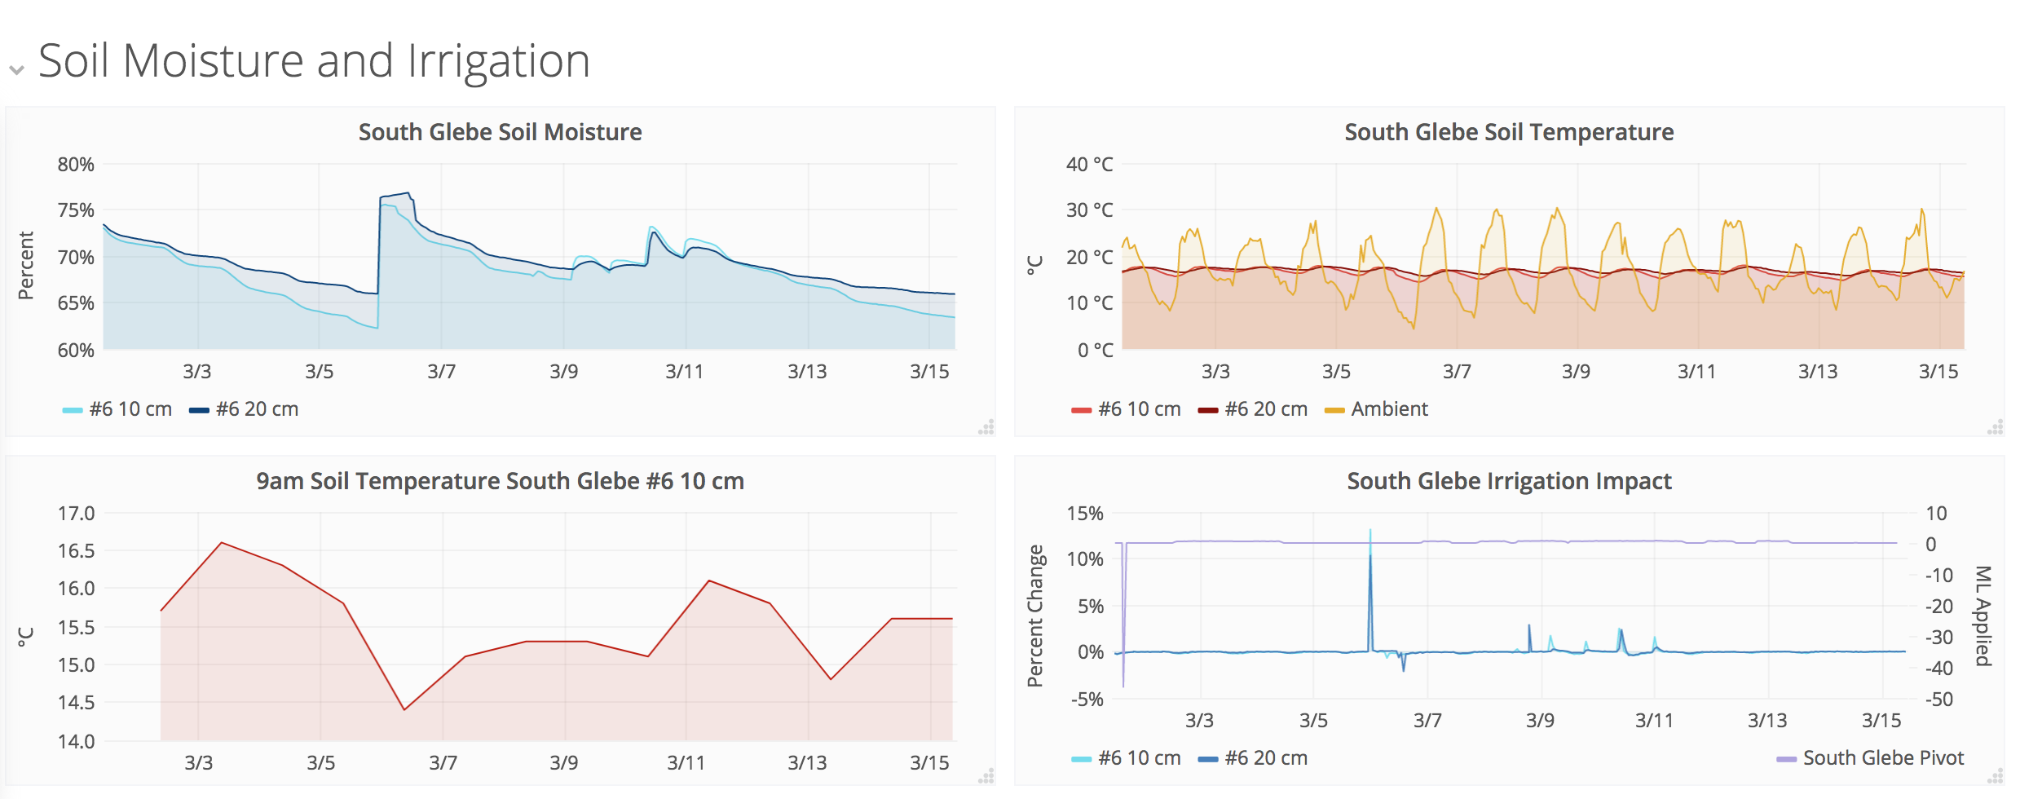
Task: Open the South Glebe Soil Temperature panel title menu
Action: tap(1508, 132)
